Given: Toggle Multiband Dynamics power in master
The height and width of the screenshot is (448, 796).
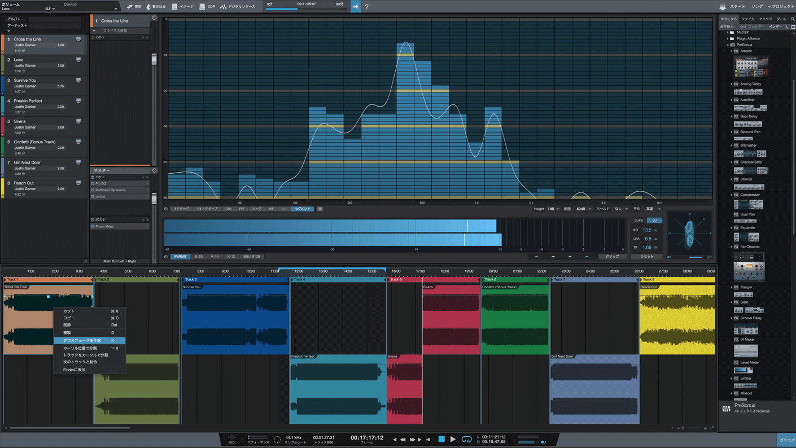Looking at the screenshot, I should [x=93, y=190].
